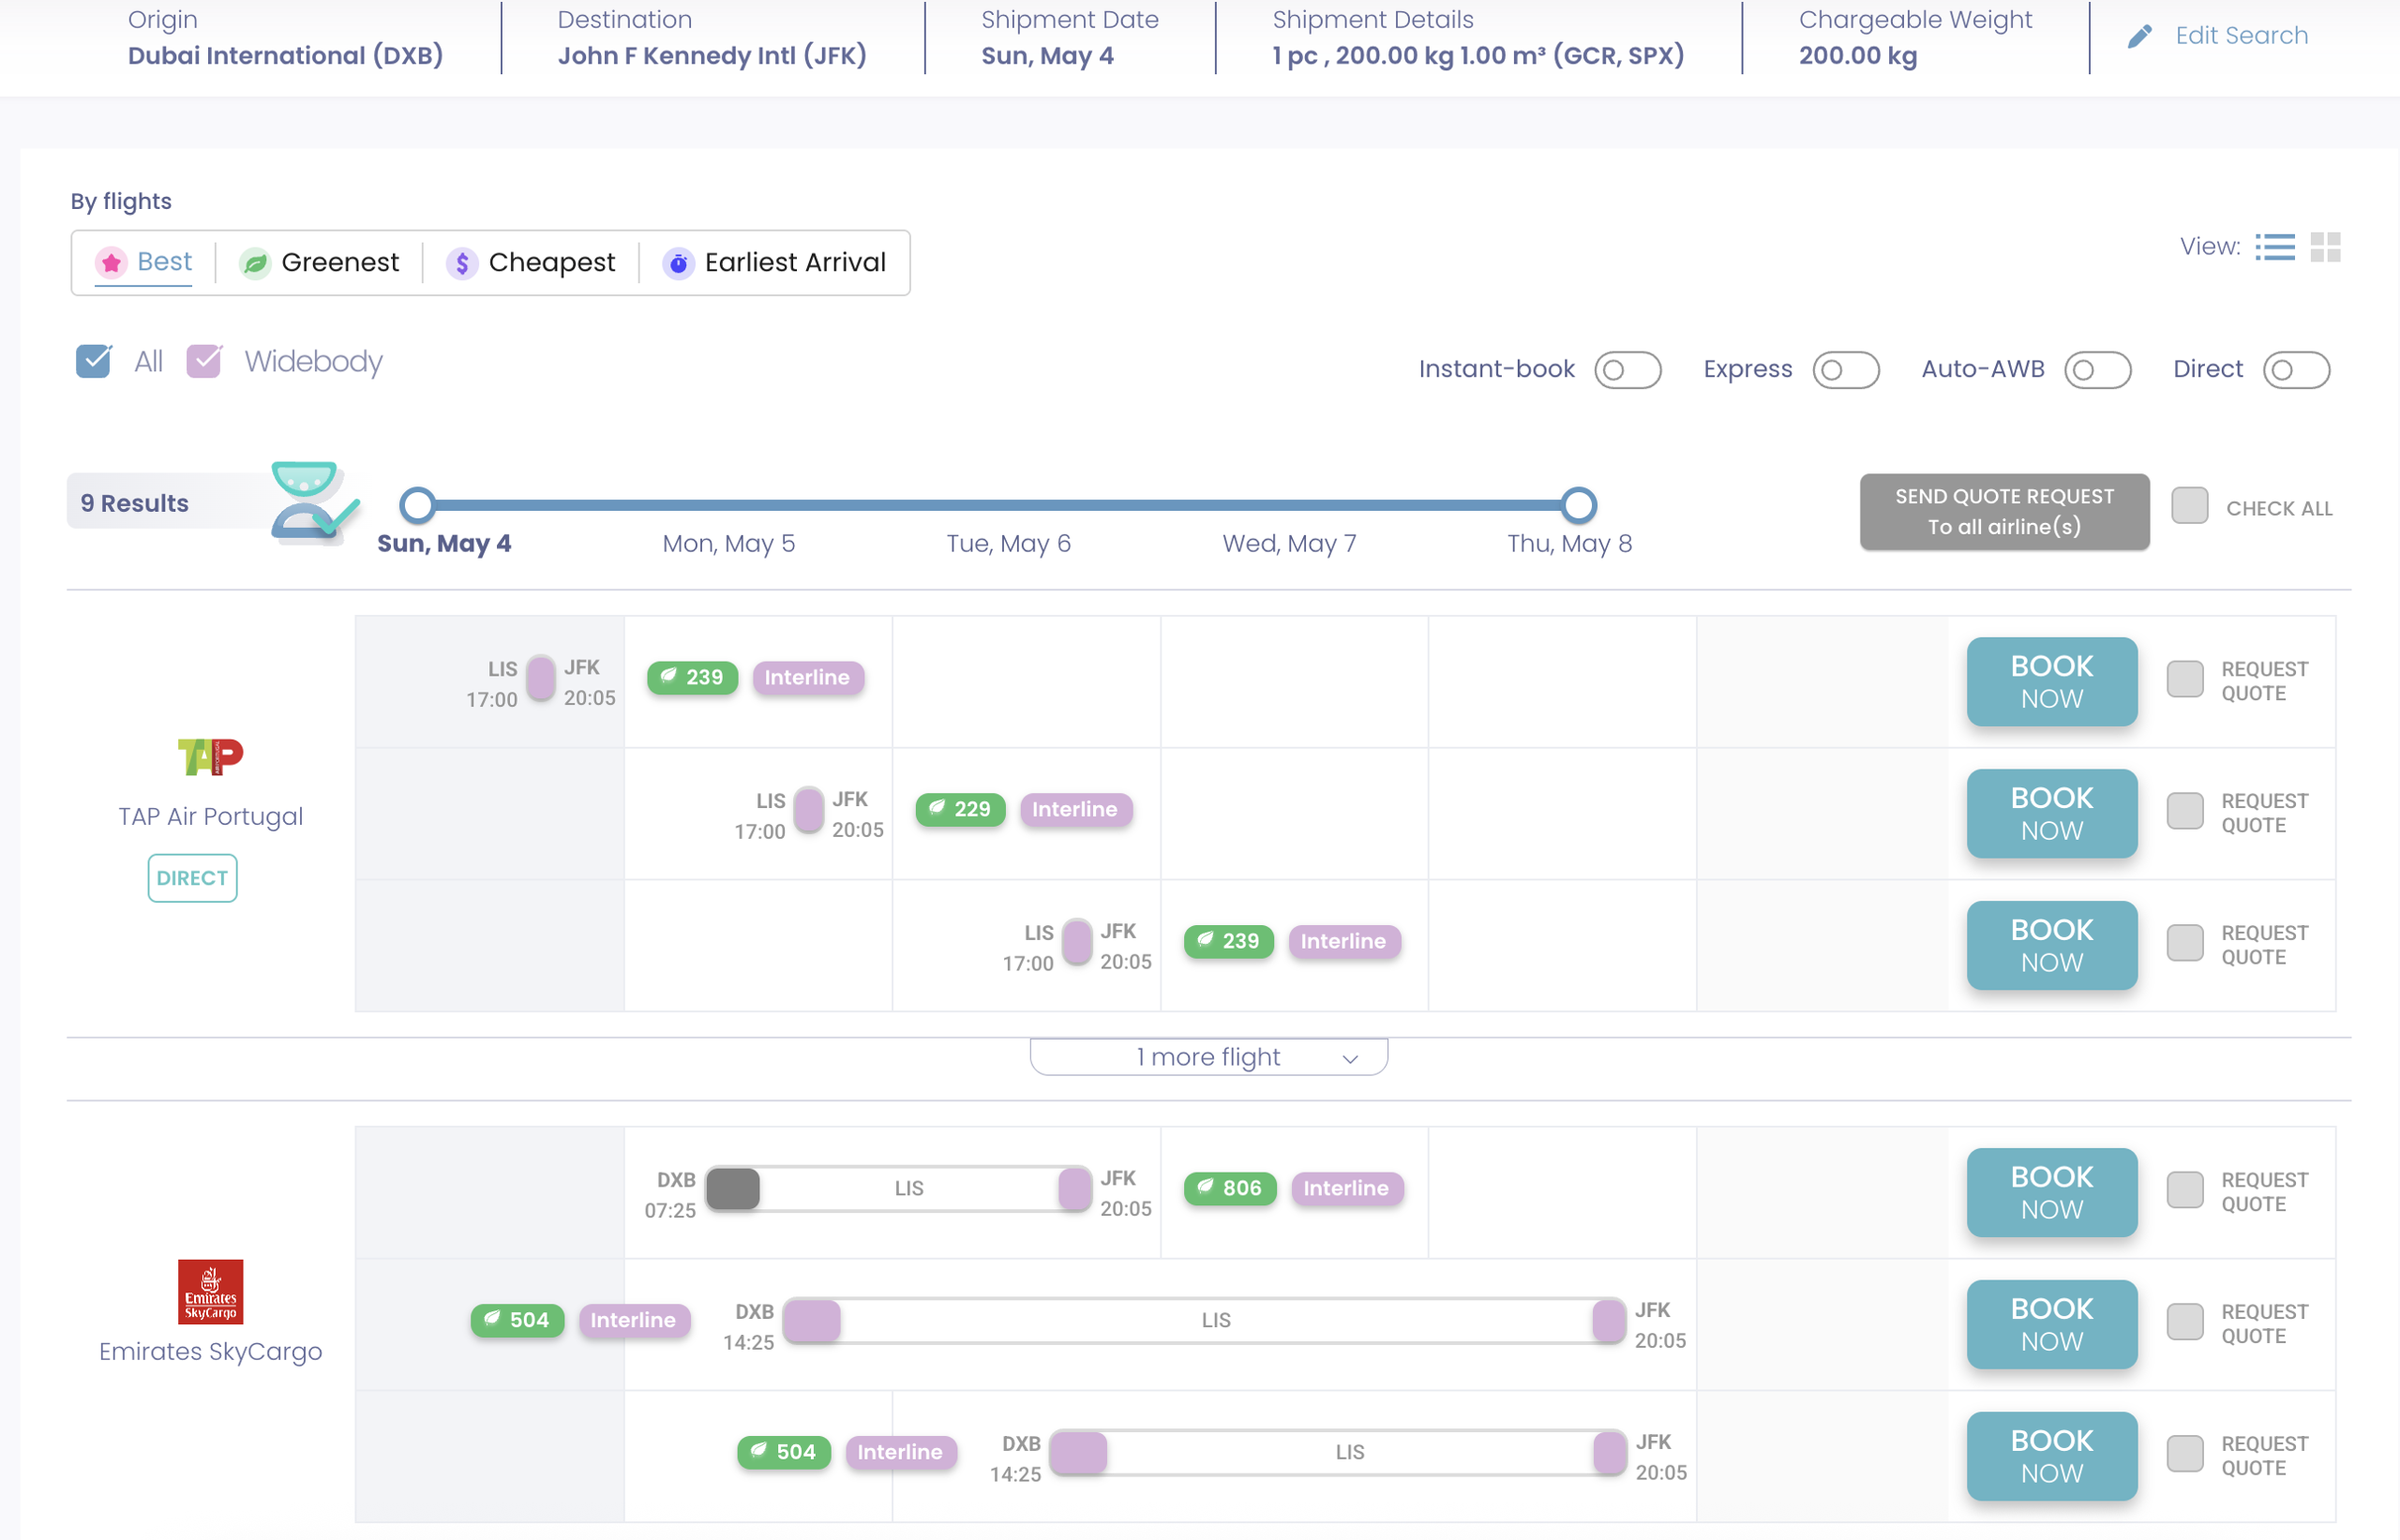Screen dimensions: 2400x1540
Task: Tick Request Quote for Emirates 806 flight
Action: (2185, 1190)
